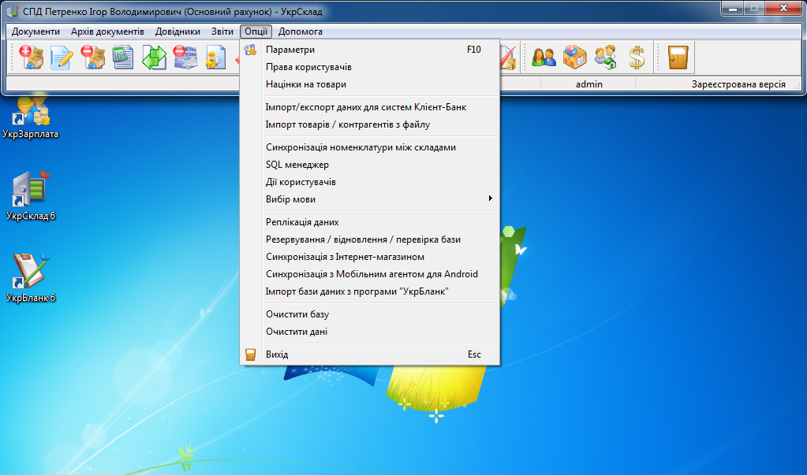Click the box with red plus toolbar icon
Image resolution: width=807 pixels, height=475 pixels.
pyautogui.click(x=31, y=58)
